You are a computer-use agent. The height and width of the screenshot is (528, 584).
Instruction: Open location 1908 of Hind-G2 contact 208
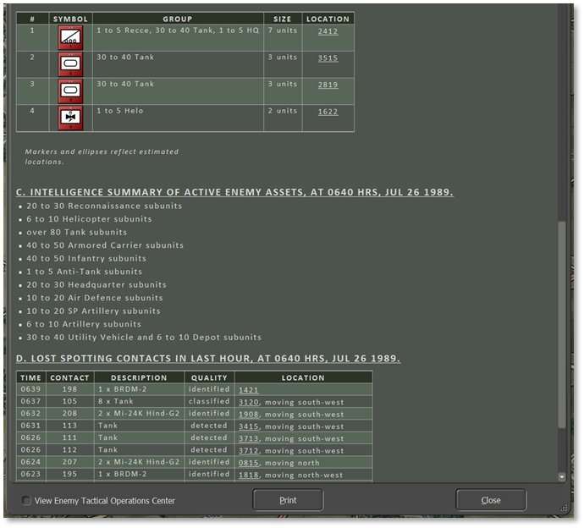pos(248,415)
